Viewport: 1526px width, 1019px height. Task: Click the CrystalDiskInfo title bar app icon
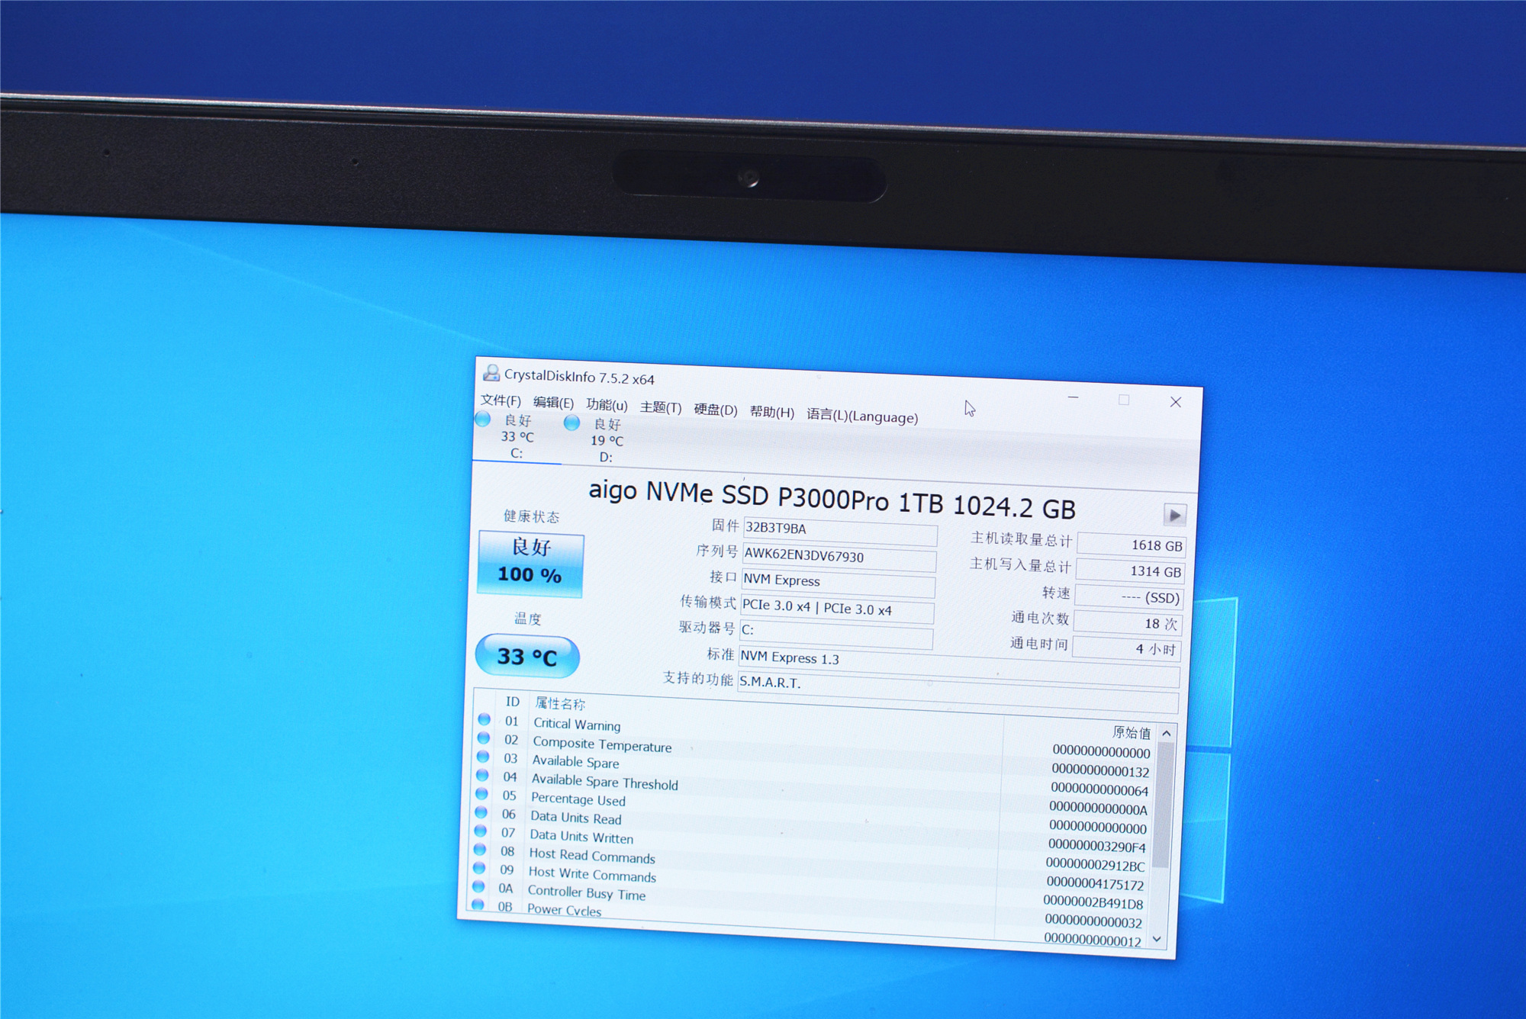pyautogui.click(x=491, y=373)
